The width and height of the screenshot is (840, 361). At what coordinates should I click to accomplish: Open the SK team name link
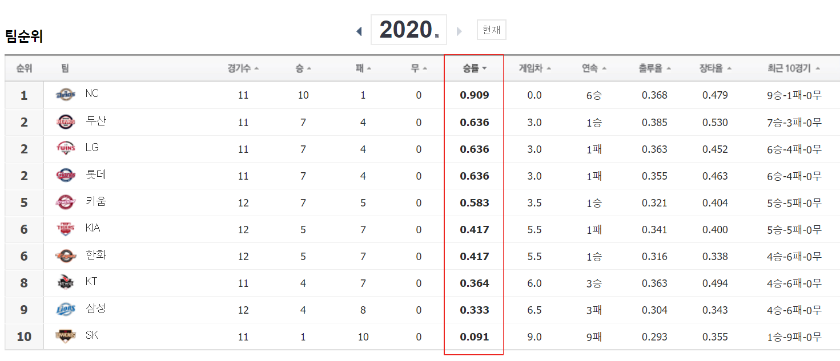(x=91, y=335)
